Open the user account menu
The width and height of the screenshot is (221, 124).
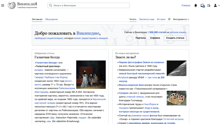tap(217, 6)
